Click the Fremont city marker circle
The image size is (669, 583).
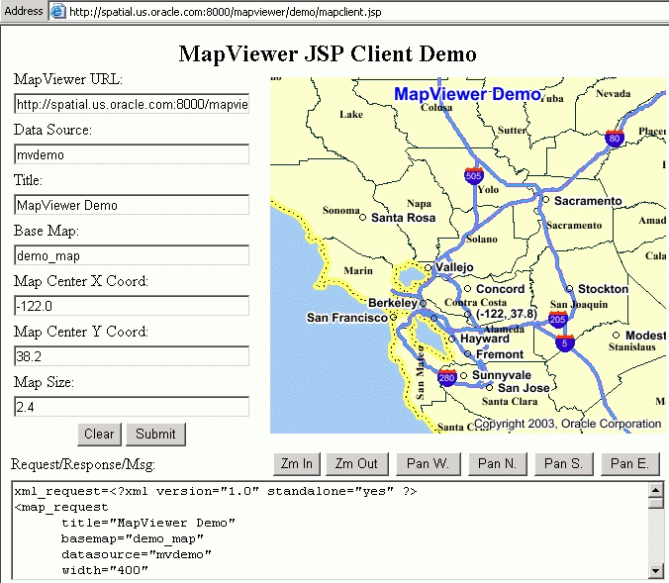[x=468, y=353]
